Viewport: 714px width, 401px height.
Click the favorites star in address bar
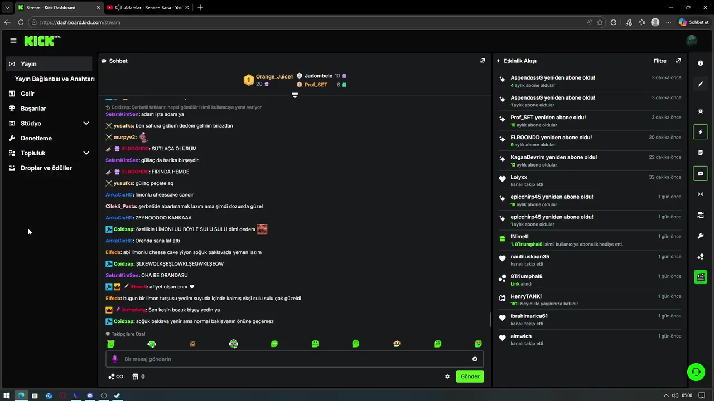pos(600,22)
